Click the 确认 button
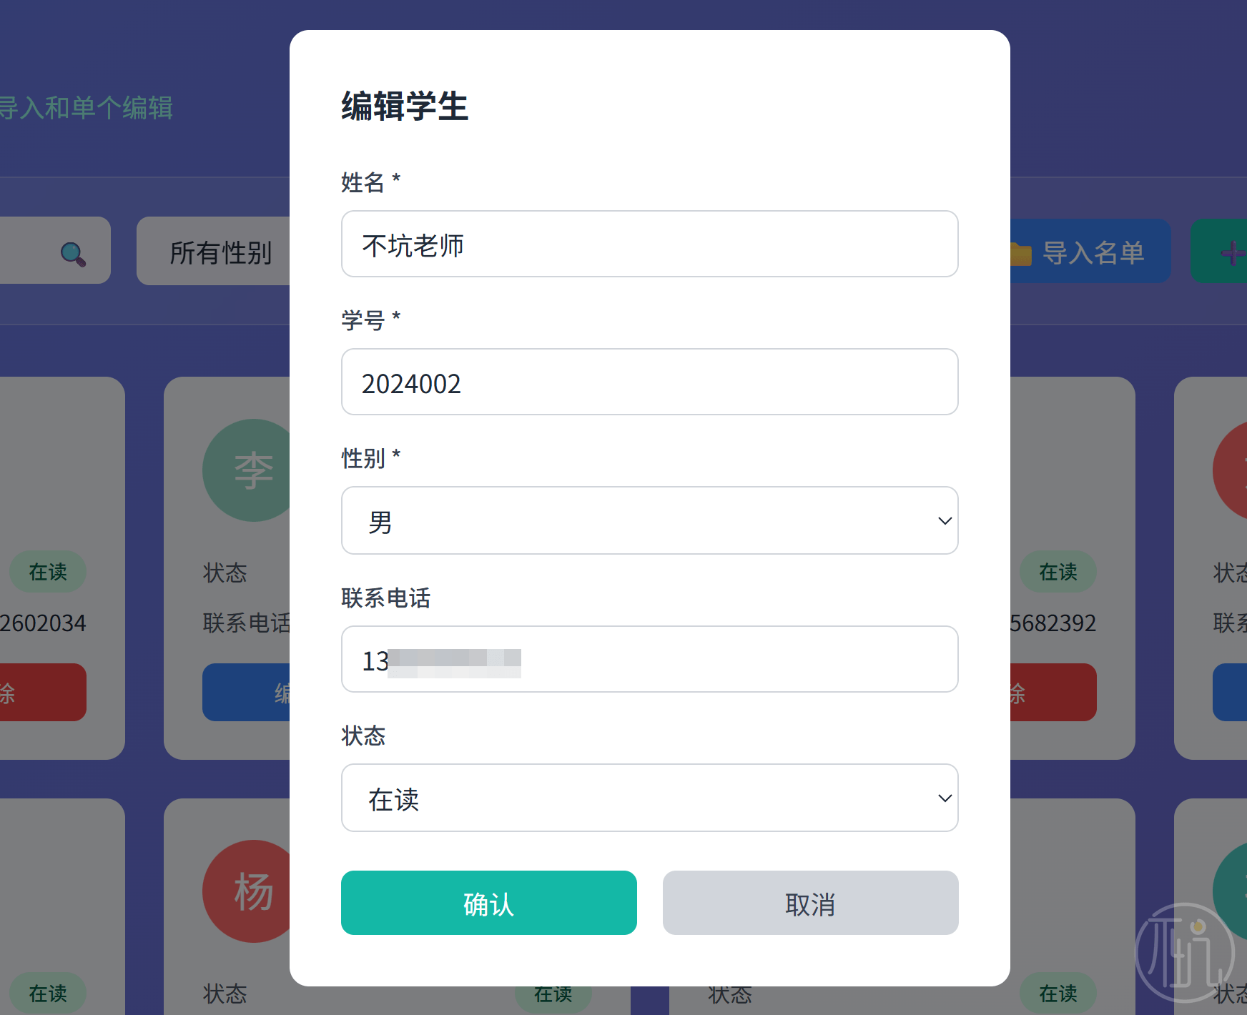This screenshot has width=1247, height=1015. click(488, 903)
